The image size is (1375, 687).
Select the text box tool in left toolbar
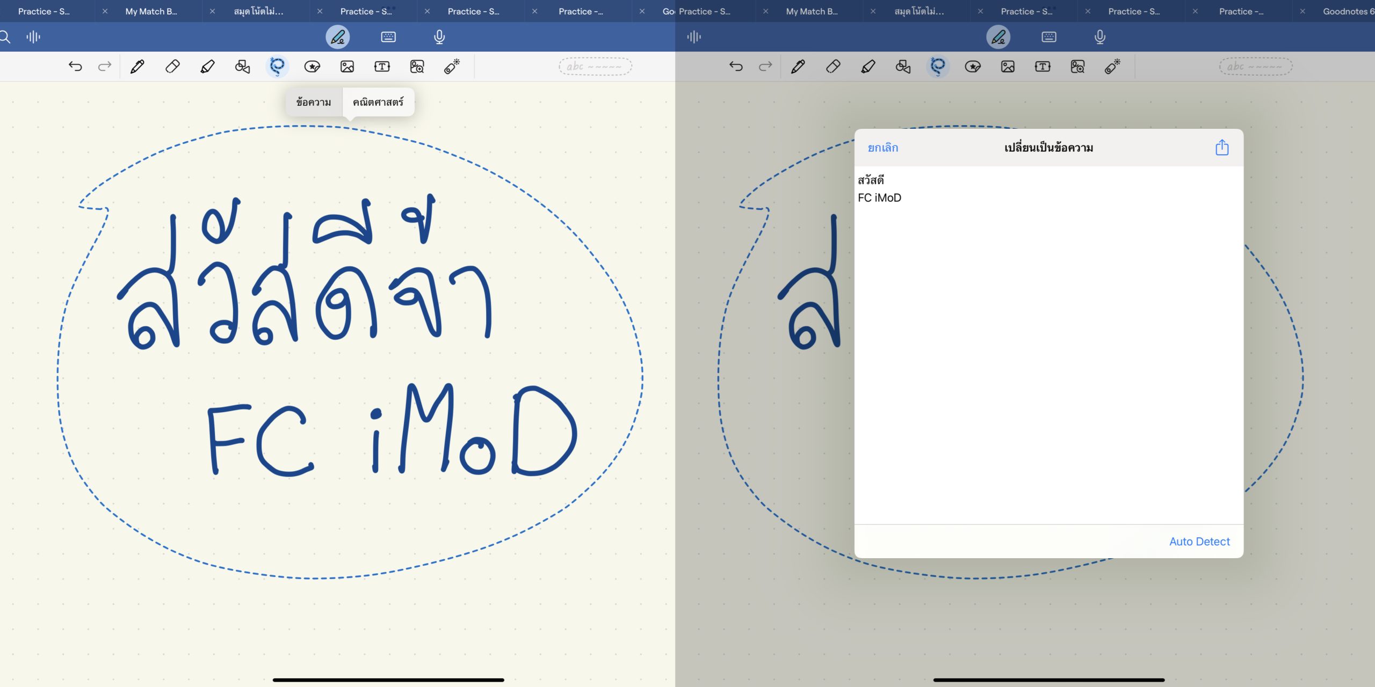click(x=382, y=67)
